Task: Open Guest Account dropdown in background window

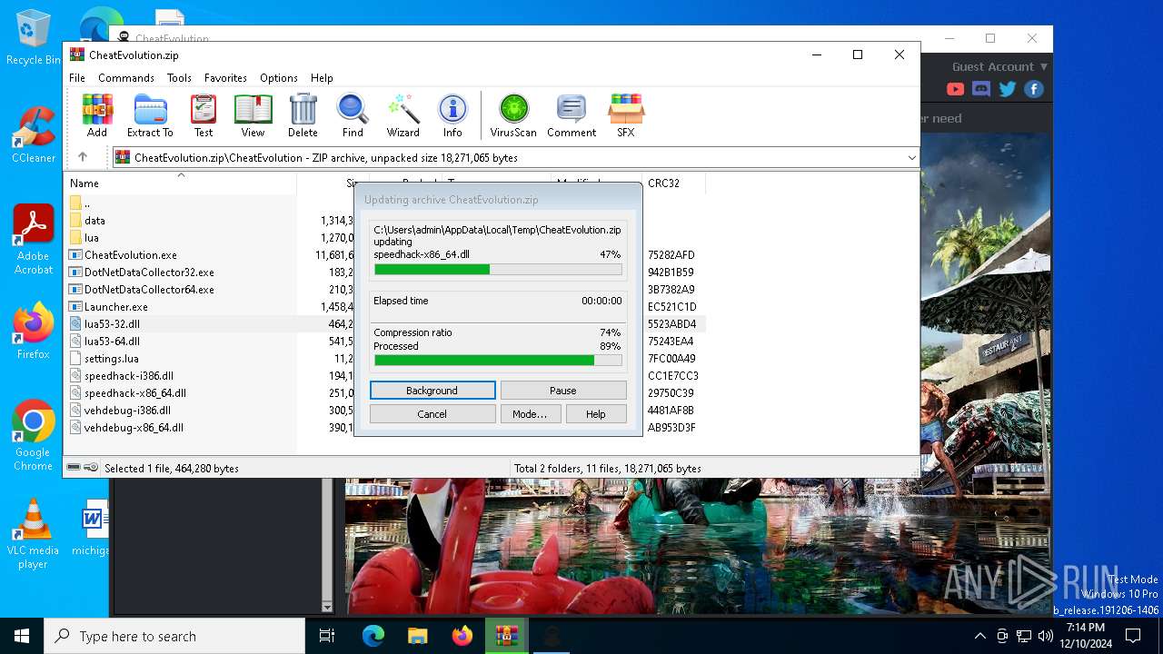Action: click(999, 66)
